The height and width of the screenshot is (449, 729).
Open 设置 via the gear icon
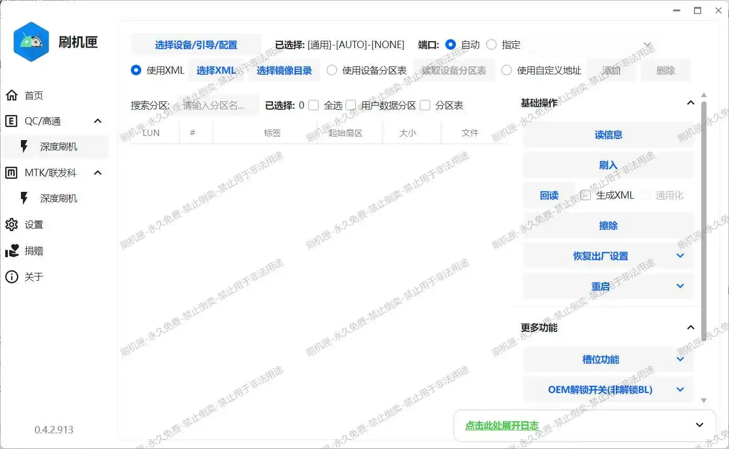click(x=12, y=225)
